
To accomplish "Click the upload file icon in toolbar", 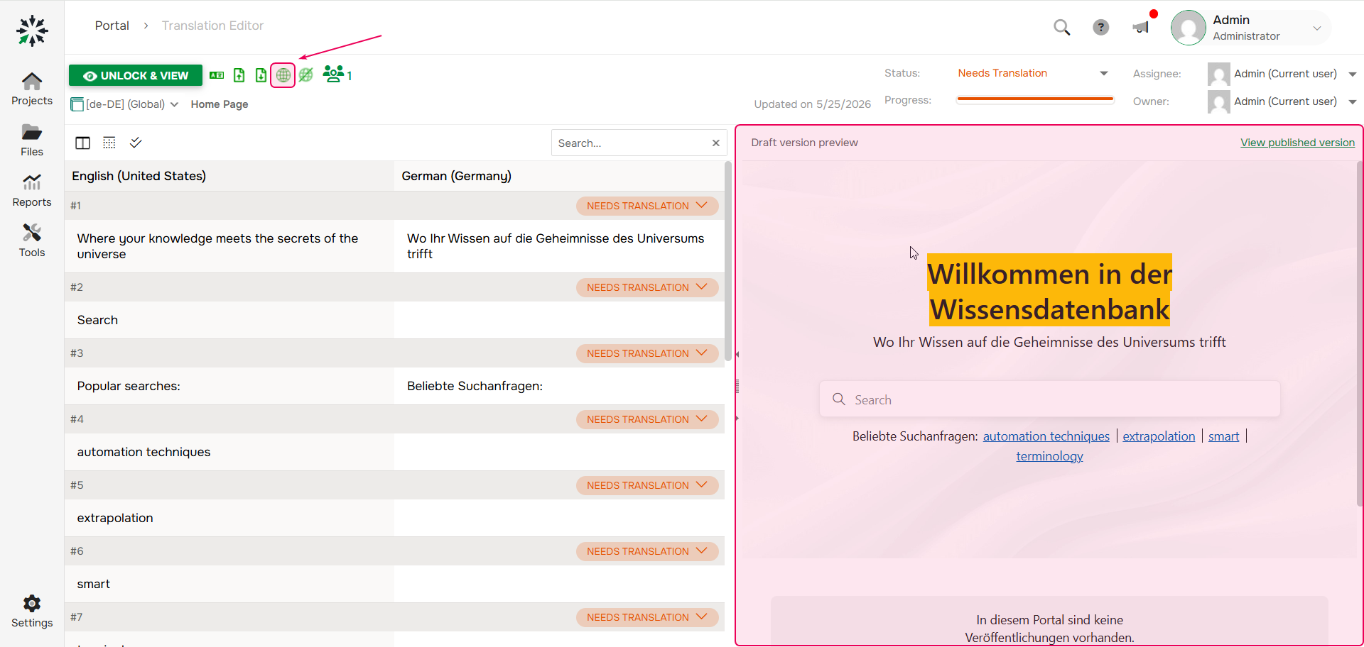I will coord(239,75).
